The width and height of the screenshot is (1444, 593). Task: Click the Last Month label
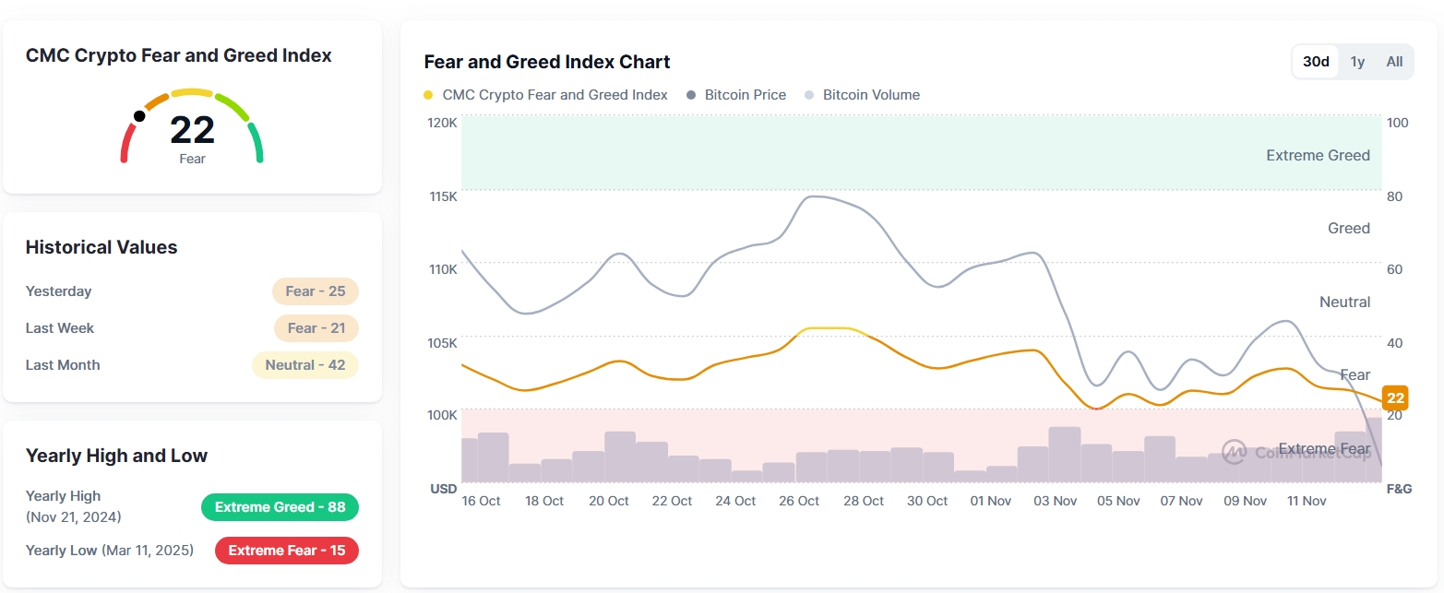(x=63, y=365)
